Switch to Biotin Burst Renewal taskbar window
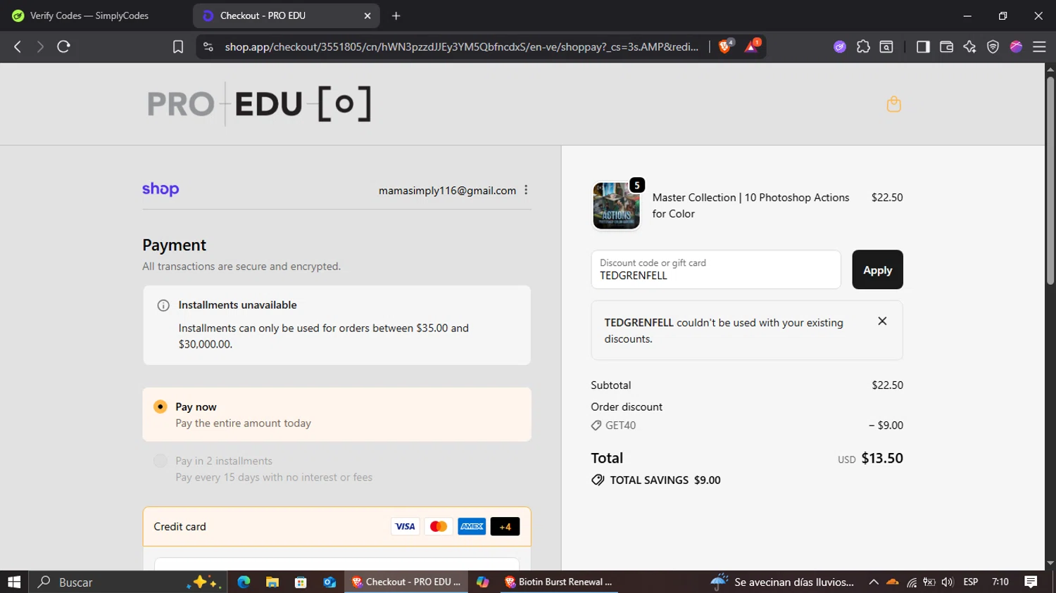Viewport: 1056px width, 593px height. 560,582
